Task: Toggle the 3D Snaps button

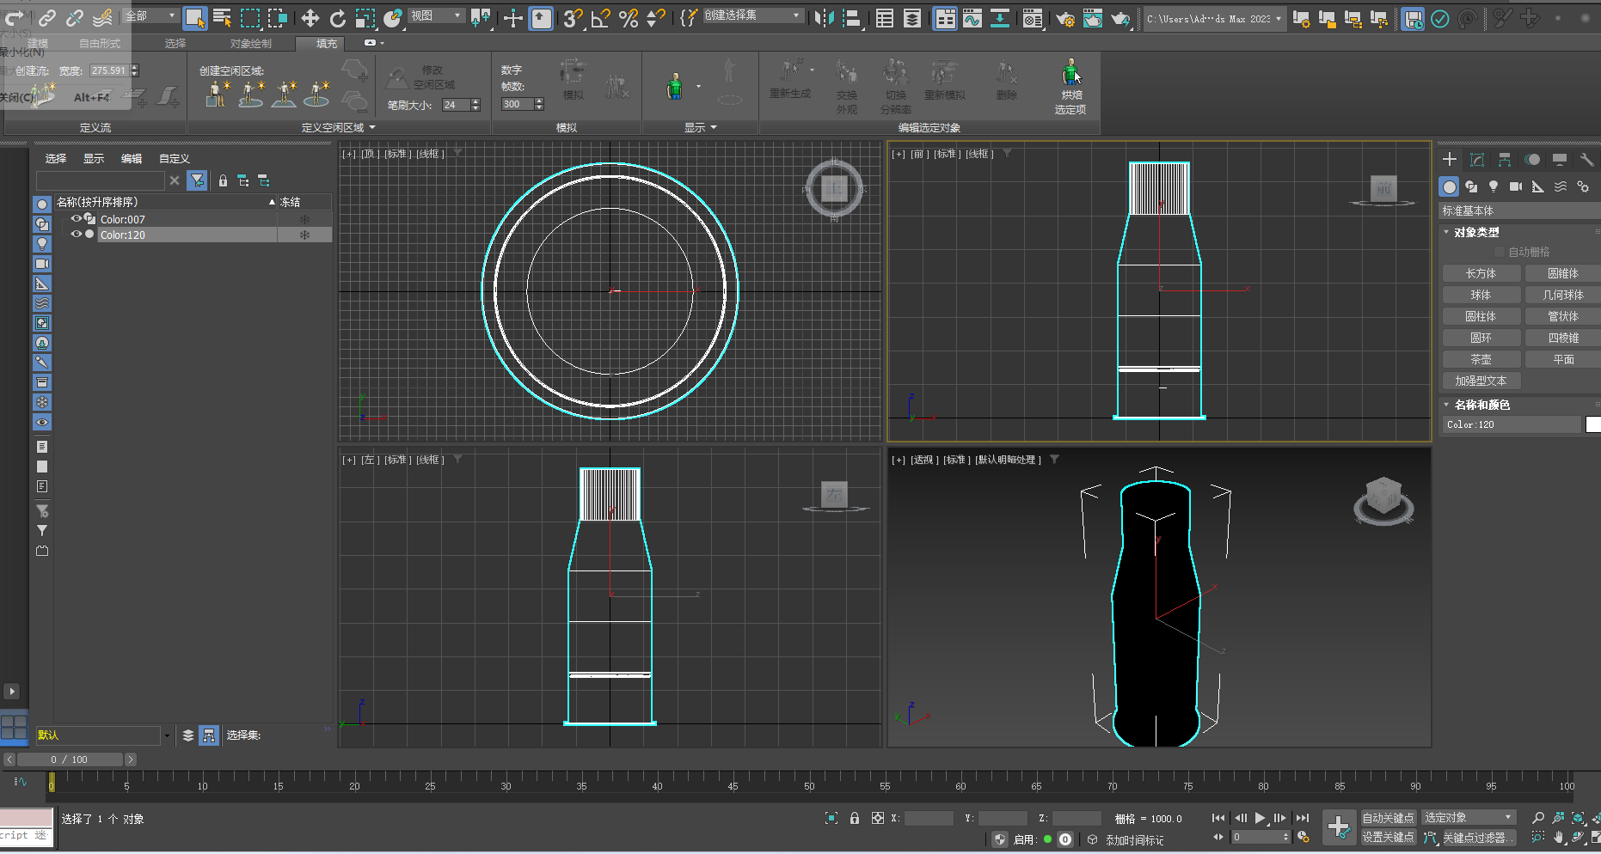Action: [x=573, y=18]
